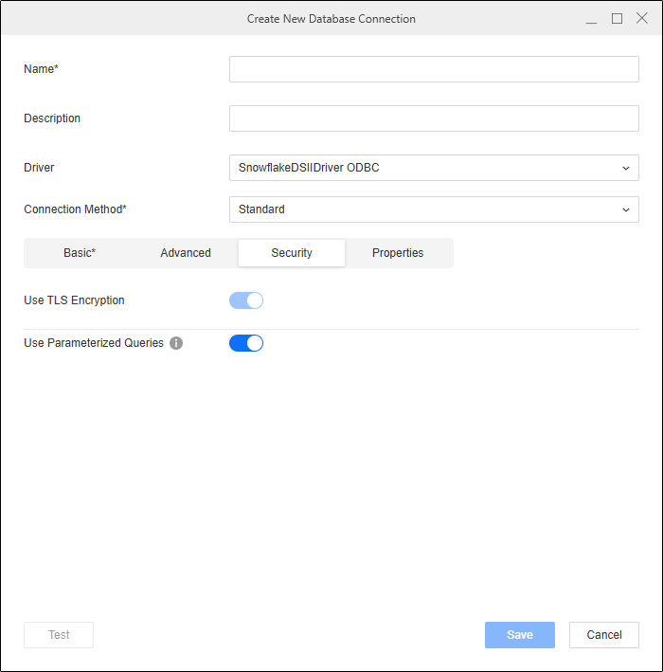
Task: Toggle the Use TLS Encryption switch
Action: click(x=246, y=300)
